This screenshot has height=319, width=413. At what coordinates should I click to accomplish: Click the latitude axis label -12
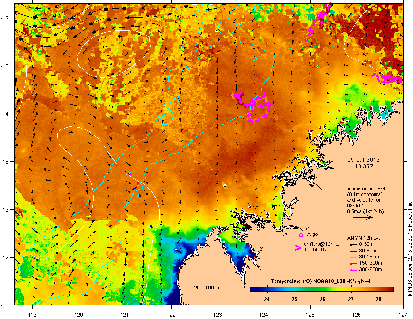point(5,18)
